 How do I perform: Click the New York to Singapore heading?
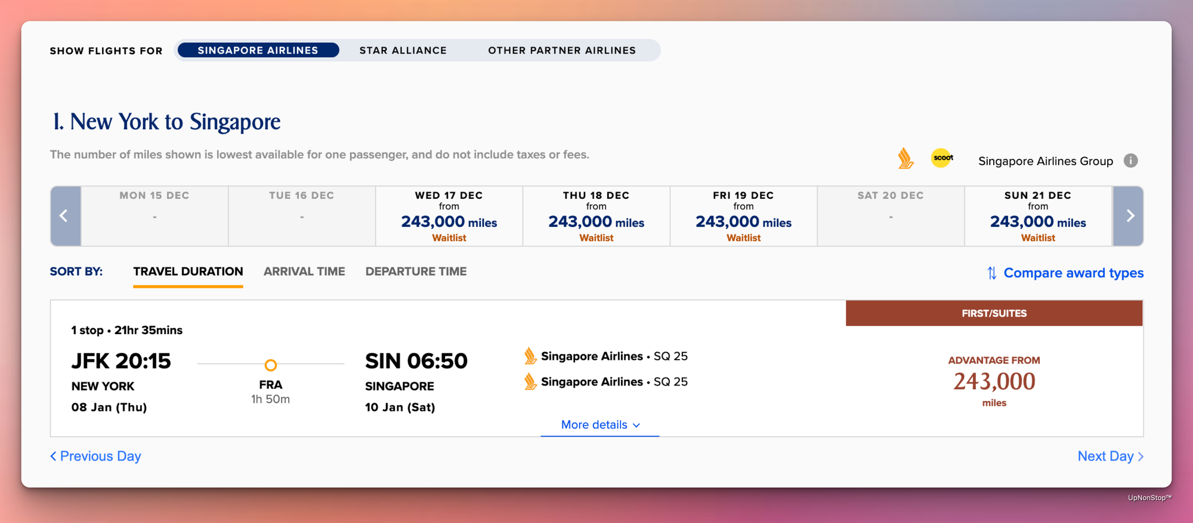[166, 122]
